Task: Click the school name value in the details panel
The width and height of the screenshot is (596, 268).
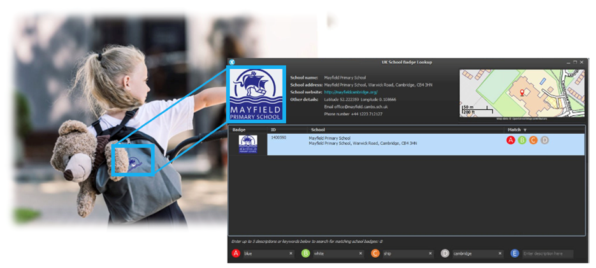Action: [x=345, y=78]
